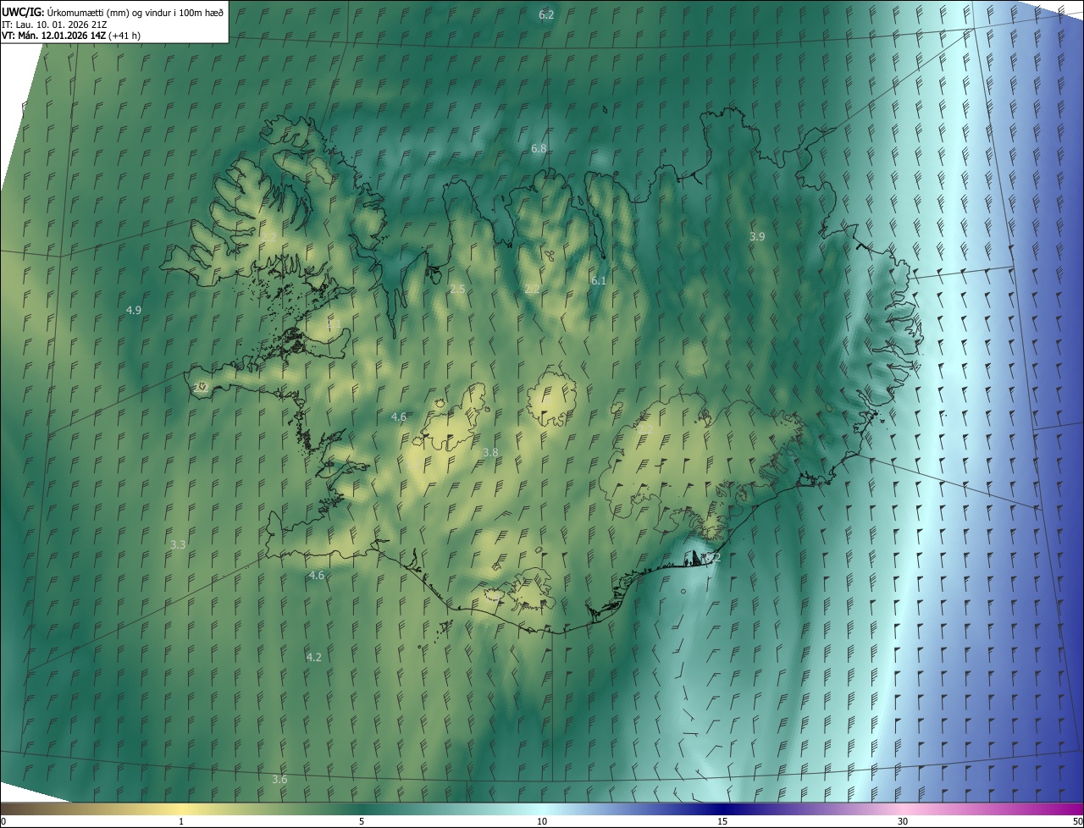Viewport: 1084px width, 828px height.
Task: Click the 4.9 value off the west coast
Action: pyautogui.click(x=133, y=310)
